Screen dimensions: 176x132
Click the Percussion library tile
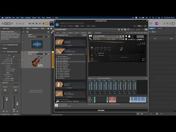(x=70, y=94)
